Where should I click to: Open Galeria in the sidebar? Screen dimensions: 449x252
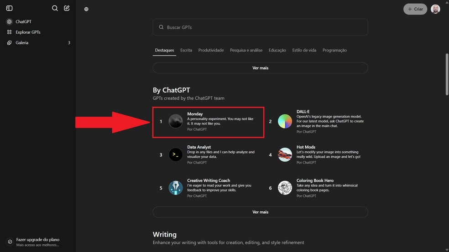pos(22,43)
